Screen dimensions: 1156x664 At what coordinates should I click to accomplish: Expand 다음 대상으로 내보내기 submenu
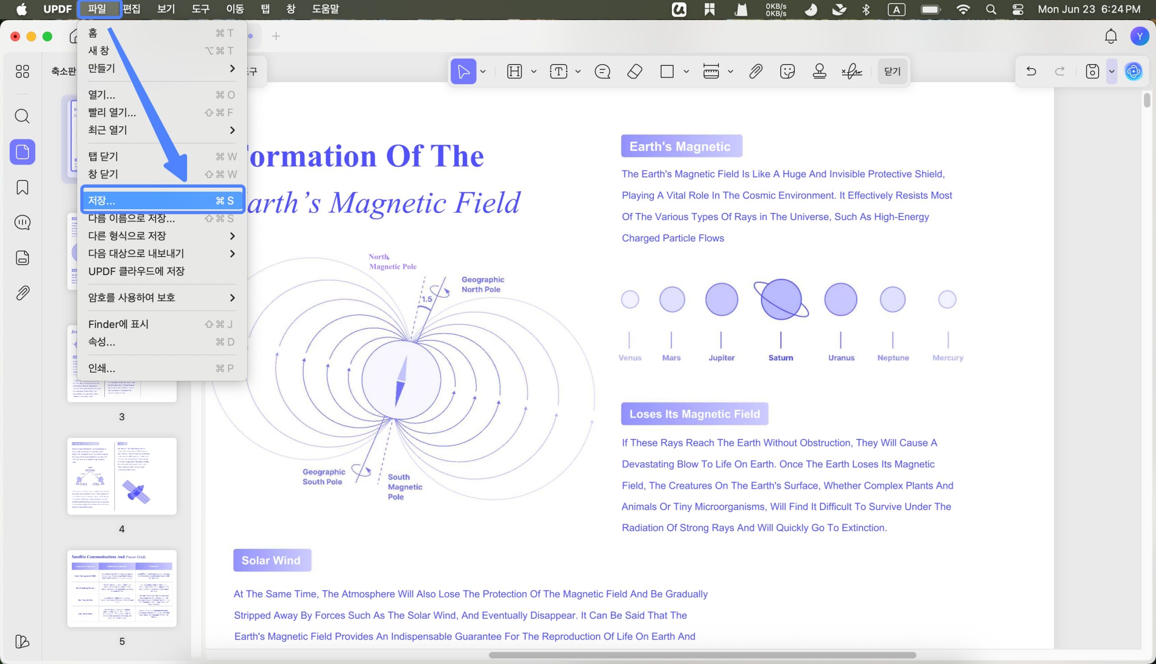click(162, 254)
